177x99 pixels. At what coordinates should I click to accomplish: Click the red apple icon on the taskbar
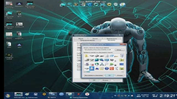click(79, 94)
